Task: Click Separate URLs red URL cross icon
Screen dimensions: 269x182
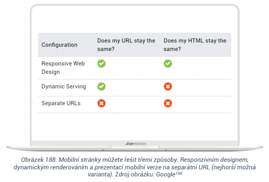Action: 102,103
